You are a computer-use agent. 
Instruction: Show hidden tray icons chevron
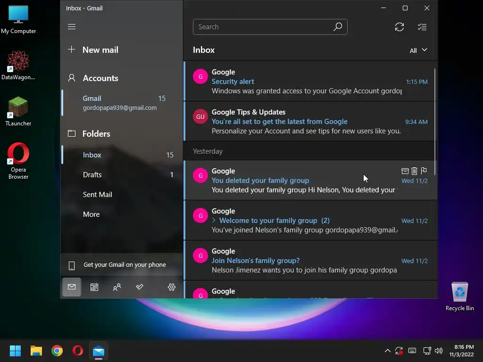tap(388, 351)
